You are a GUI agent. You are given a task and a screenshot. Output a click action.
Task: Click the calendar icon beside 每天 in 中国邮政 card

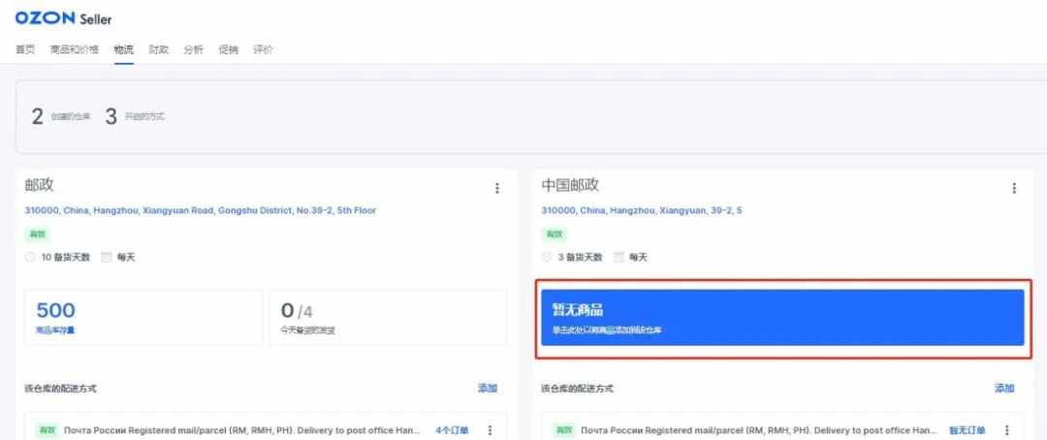click(619, 257)
